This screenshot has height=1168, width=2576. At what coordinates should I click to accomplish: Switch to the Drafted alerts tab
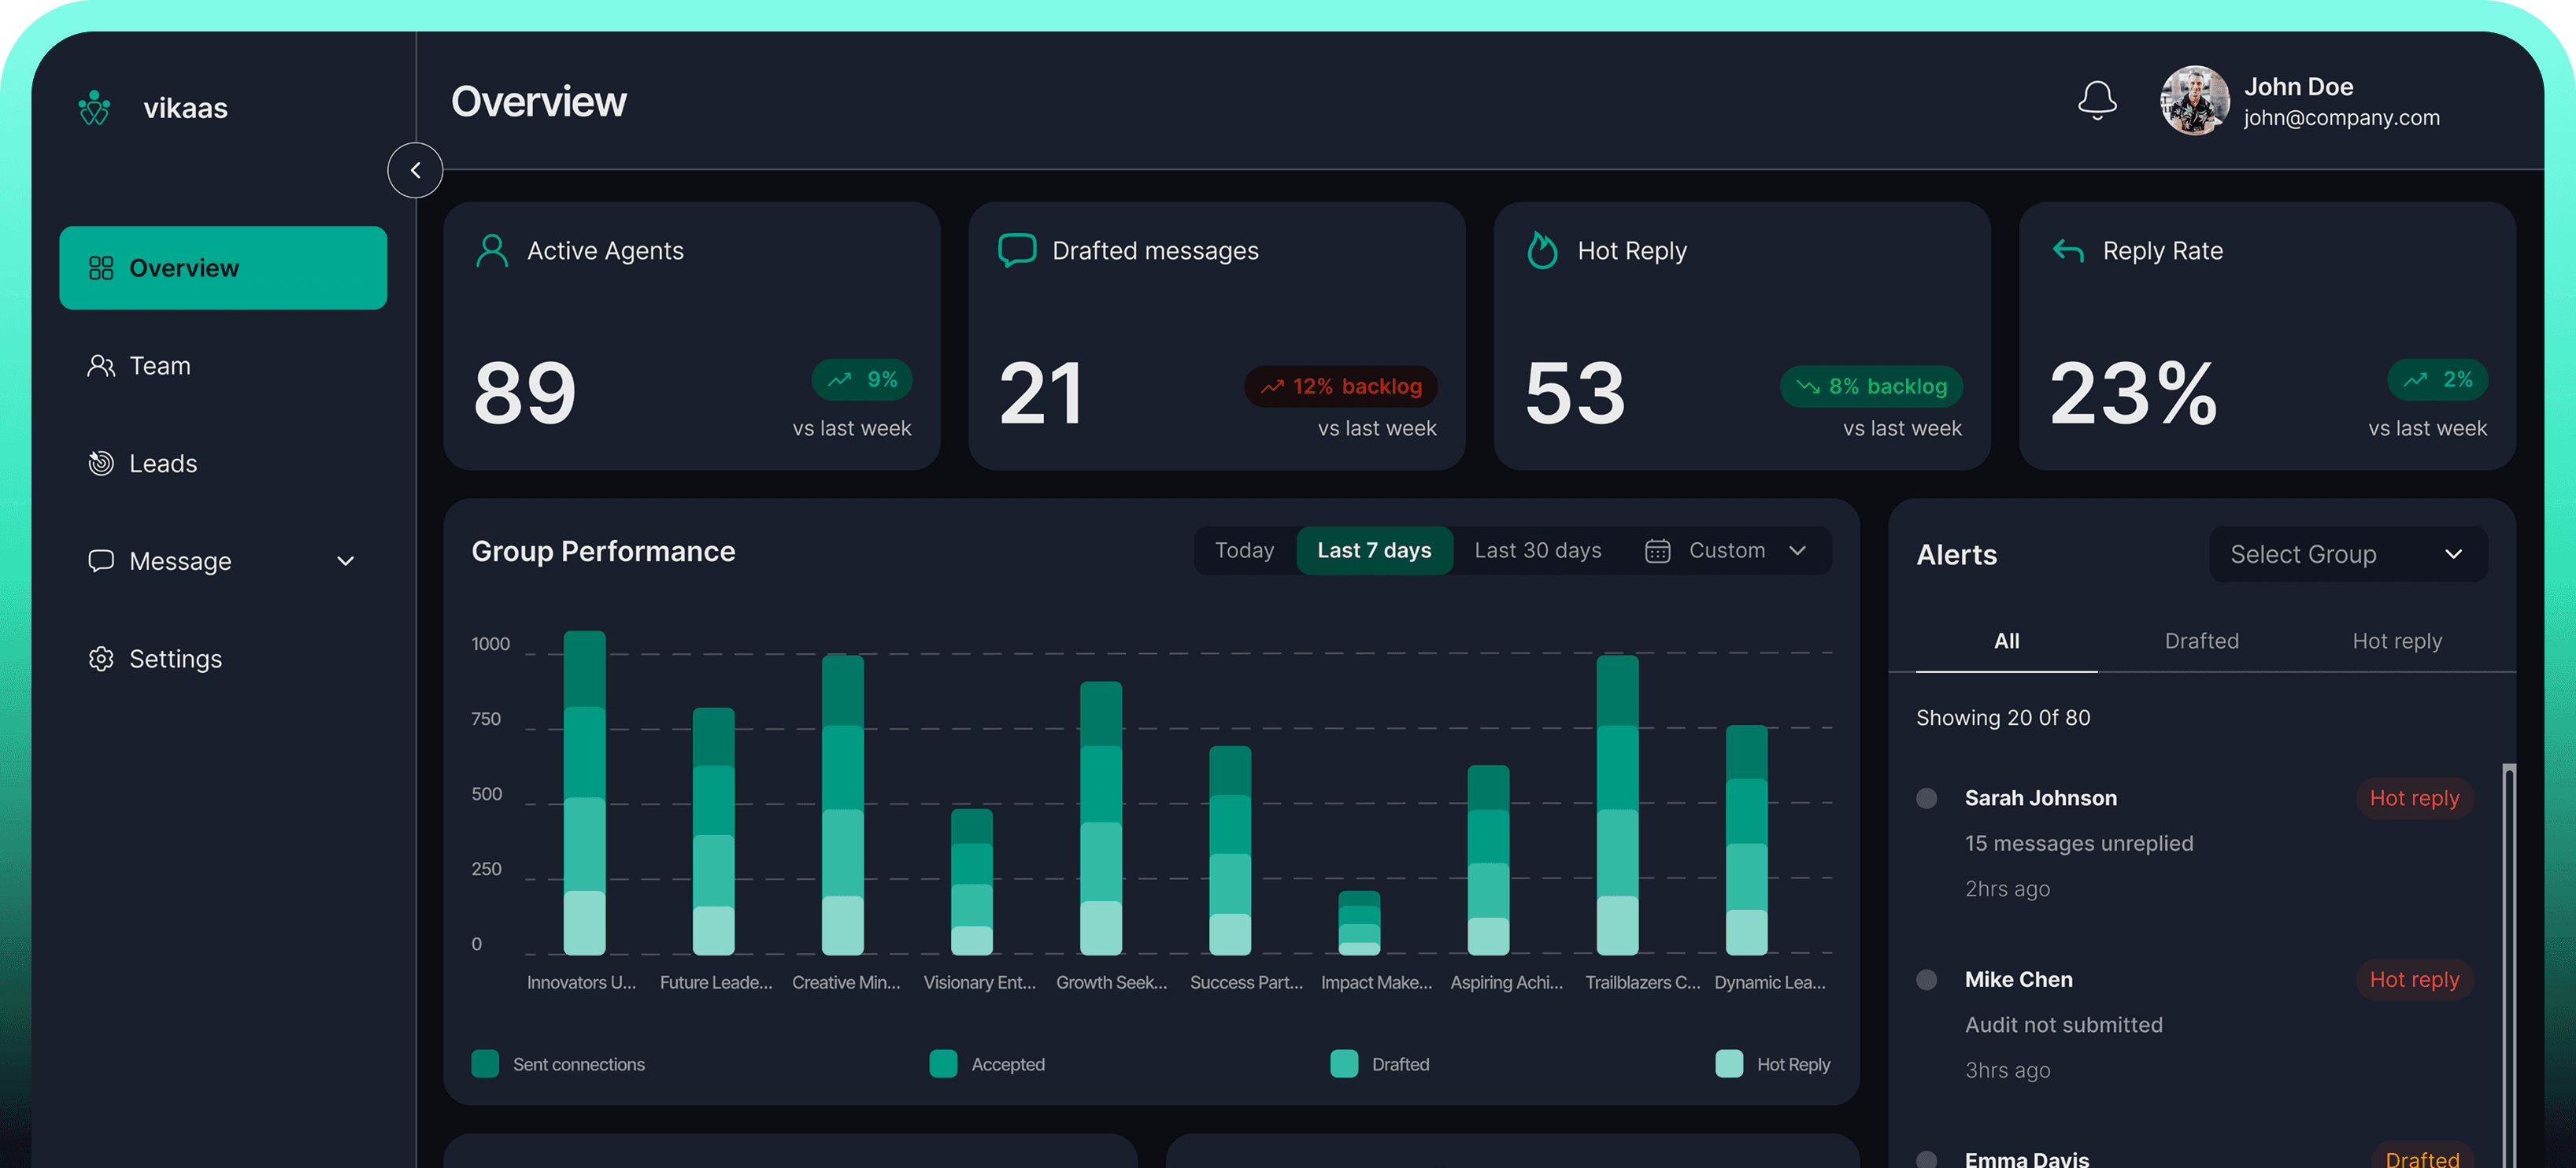click(x=2202, y=641)
